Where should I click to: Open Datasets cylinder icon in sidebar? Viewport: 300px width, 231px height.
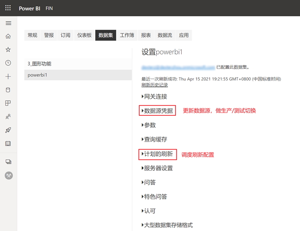[x=8, y=90]
